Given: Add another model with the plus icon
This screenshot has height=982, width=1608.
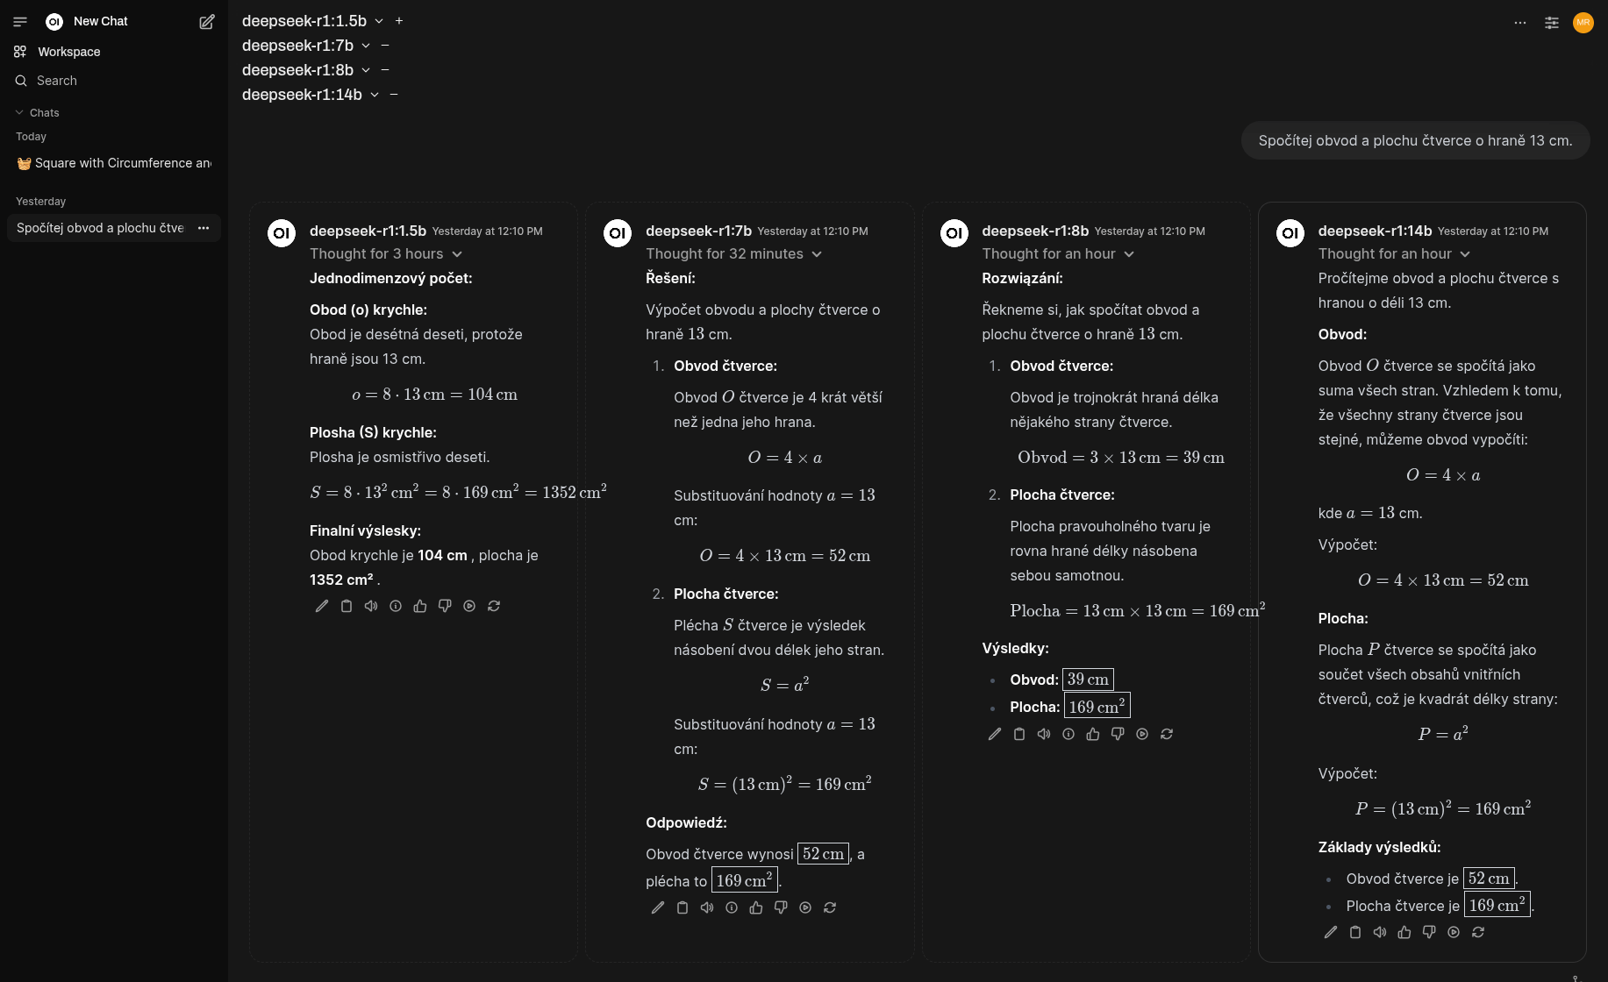Looking at the screenshot, I should (399, 21).
